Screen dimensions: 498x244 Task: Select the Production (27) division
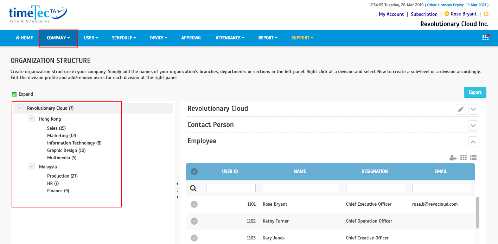point(62,176)
